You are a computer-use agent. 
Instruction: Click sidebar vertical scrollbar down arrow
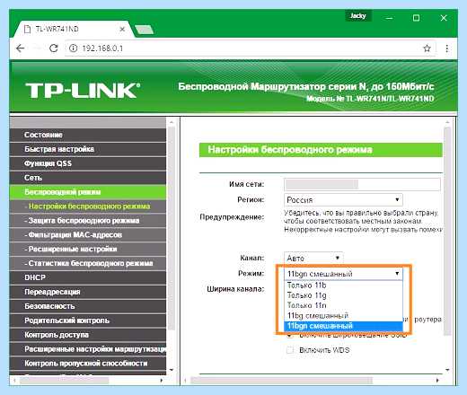172,370
